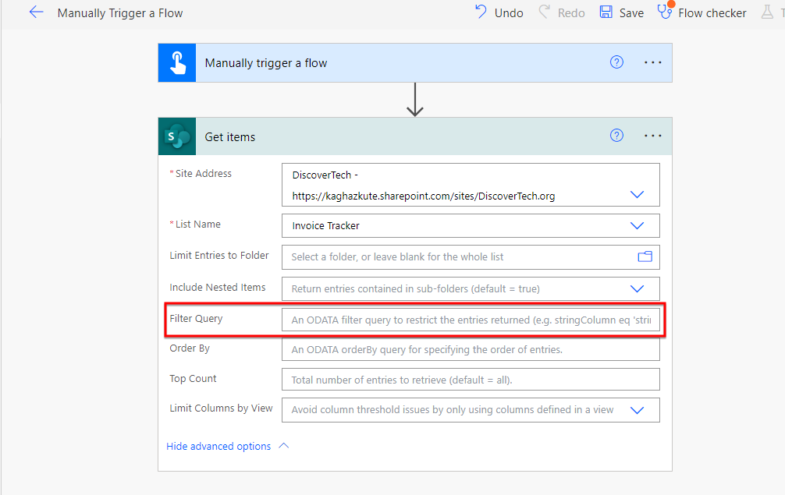
Task: Click the DiscoverTech site URL text
Action: coord(424,196)
